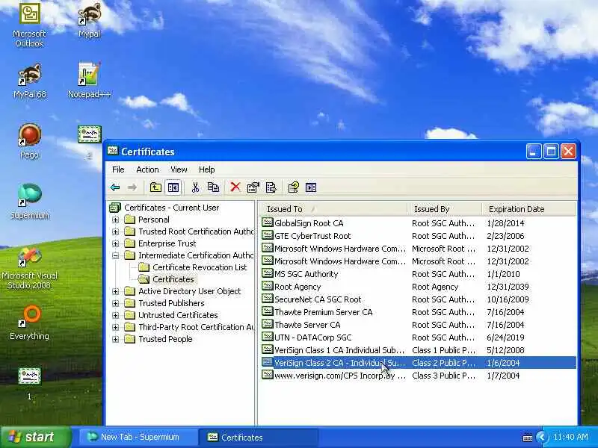Click the Certificates taskbar button

click(x=259, y=438)
